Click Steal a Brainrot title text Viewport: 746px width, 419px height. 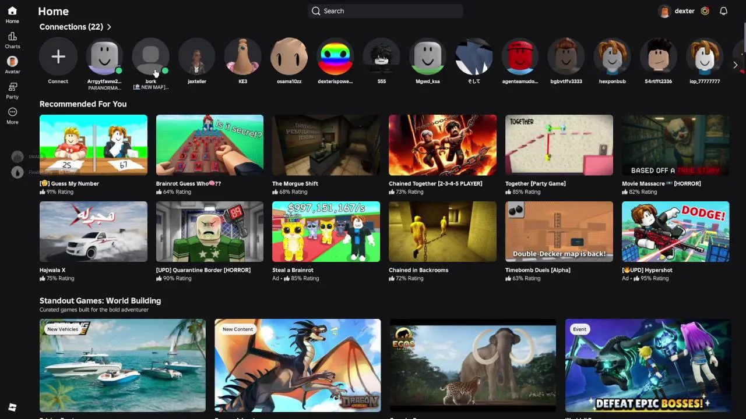293,270
